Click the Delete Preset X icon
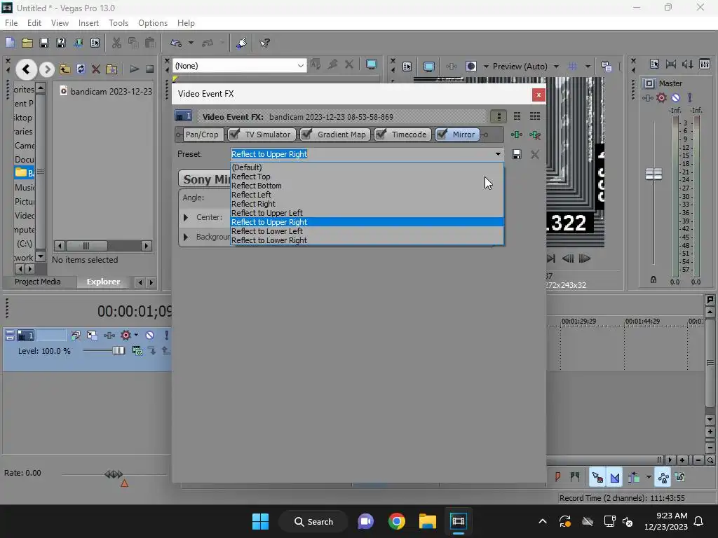718x538 pixels. [535, 154]
